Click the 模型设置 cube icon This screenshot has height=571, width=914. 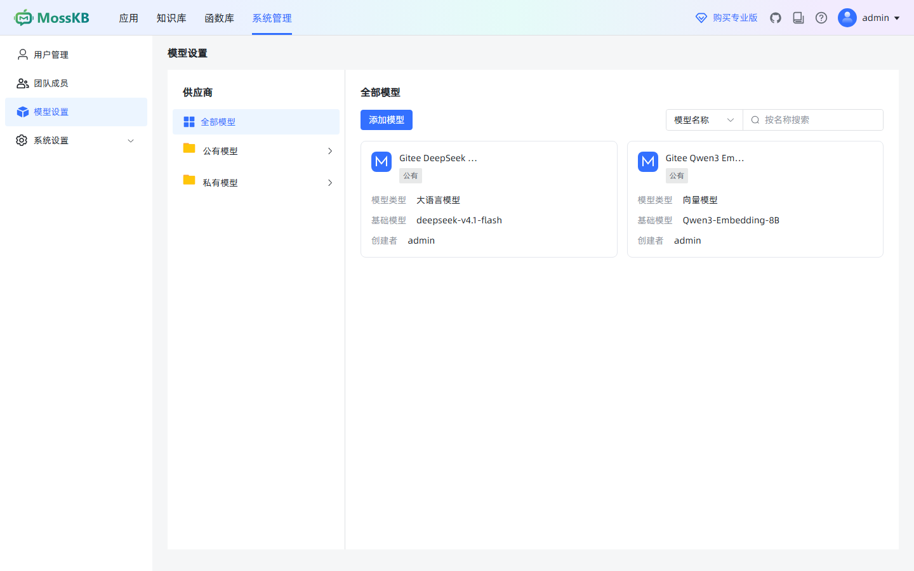(x=23, y=112)
